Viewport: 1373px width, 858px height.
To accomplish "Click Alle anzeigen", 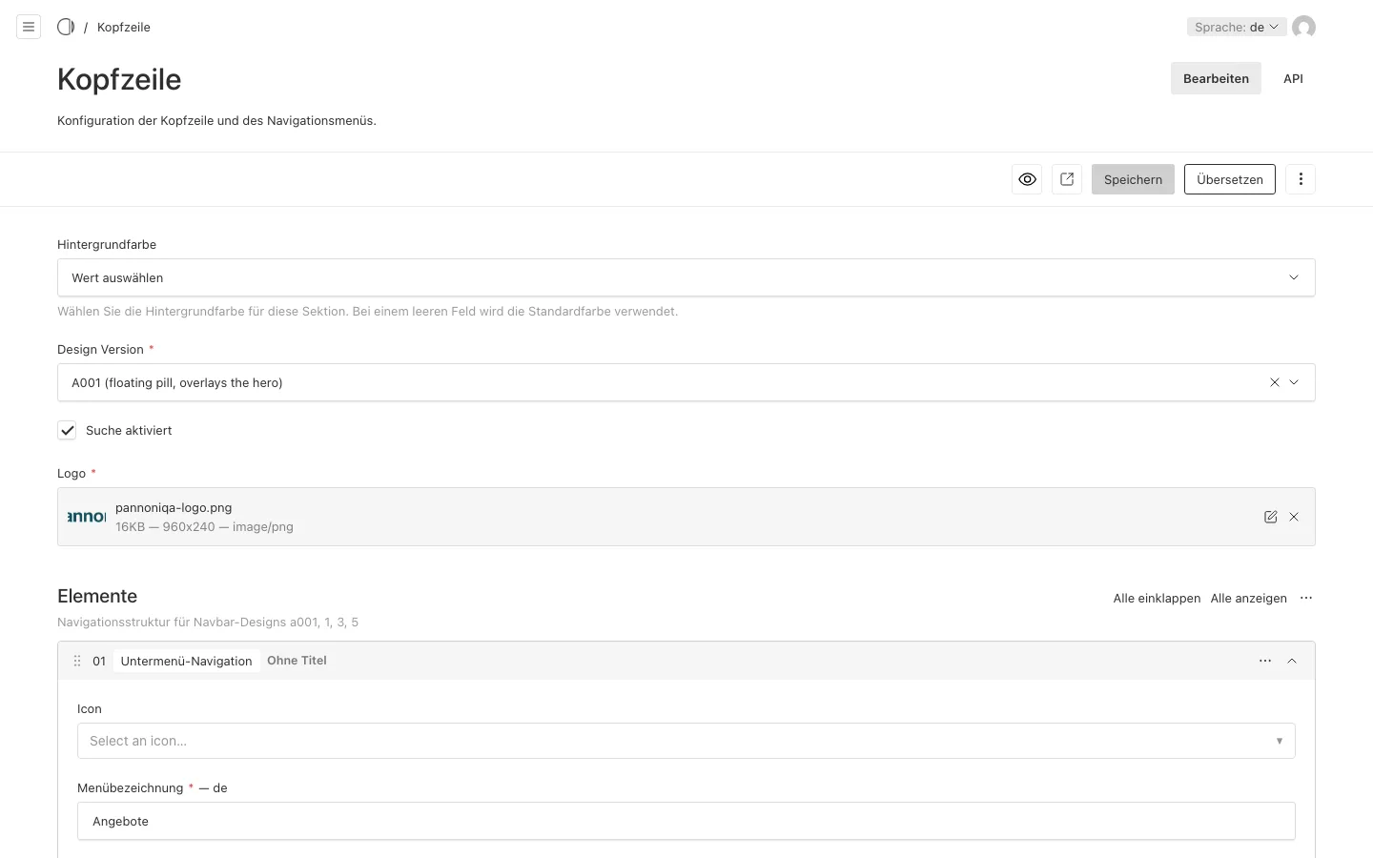I will tap(1249, 598).
